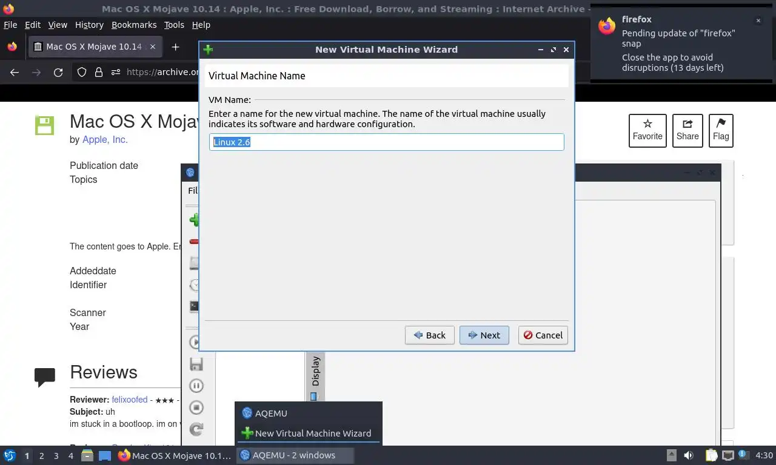Switch to Firefox Mac OS X Mojave taskbar item
Image resolution: width=776 pixels, height=465 pixels.
click(175, 455)
